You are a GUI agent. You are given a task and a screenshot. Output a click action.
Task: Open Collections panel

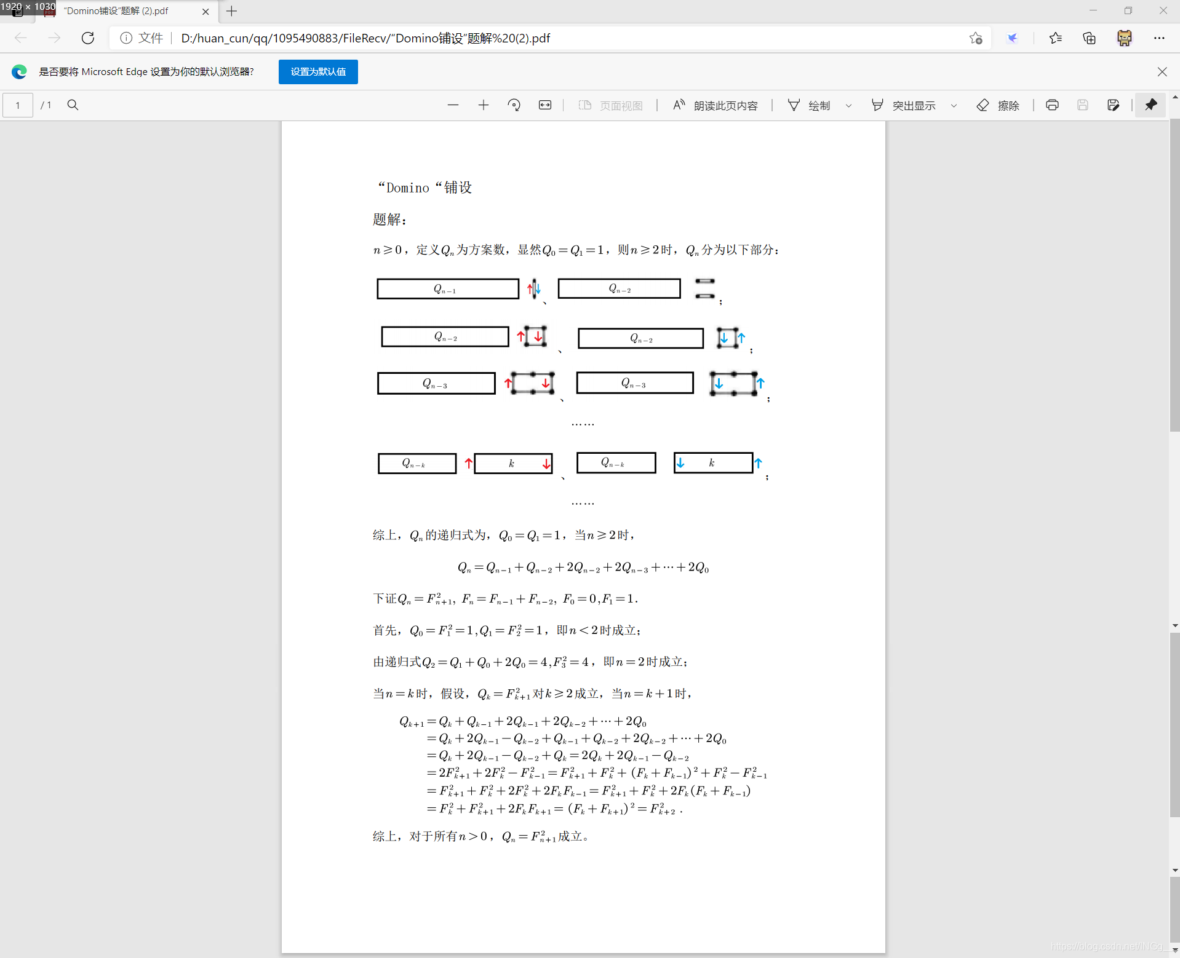[1090, 38]
